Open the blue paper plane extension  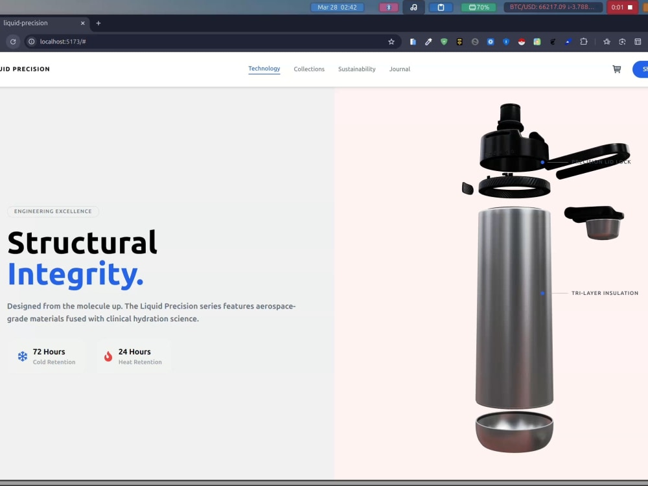point(568,41)
